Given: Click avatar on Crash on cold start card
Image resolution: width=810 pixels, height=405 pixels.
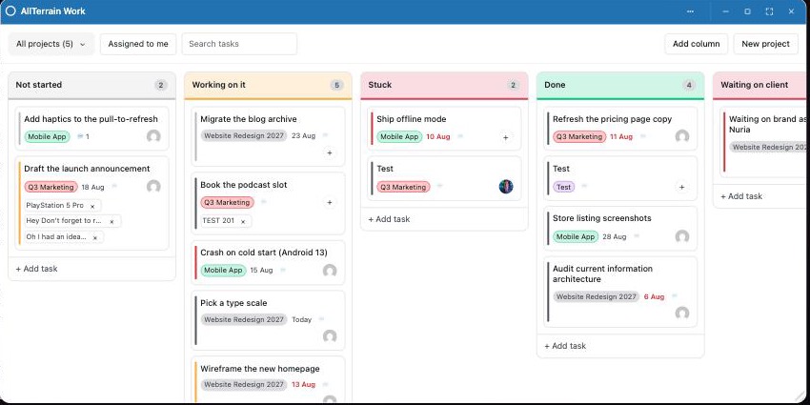Looking at the screenshot, I should pos(330,271).
